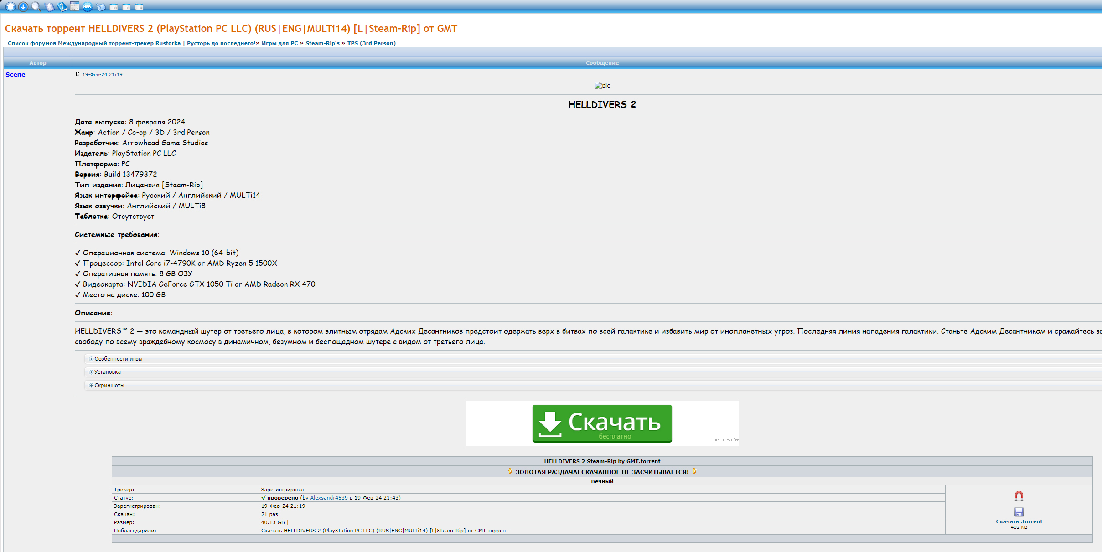Click the post icon beside 19-Фев-24 date

coord(78,74)
